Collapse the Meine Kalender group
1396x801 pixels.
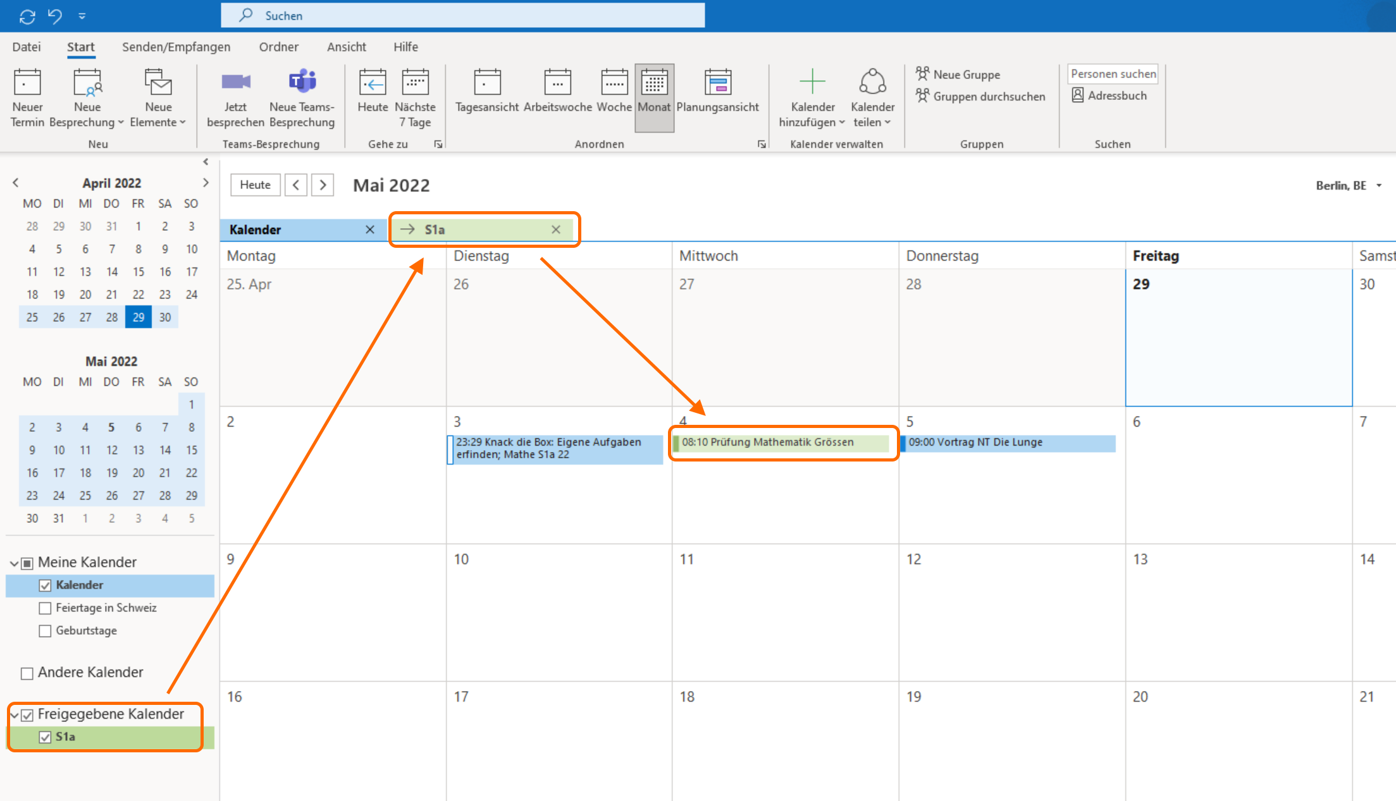point(14,563)
